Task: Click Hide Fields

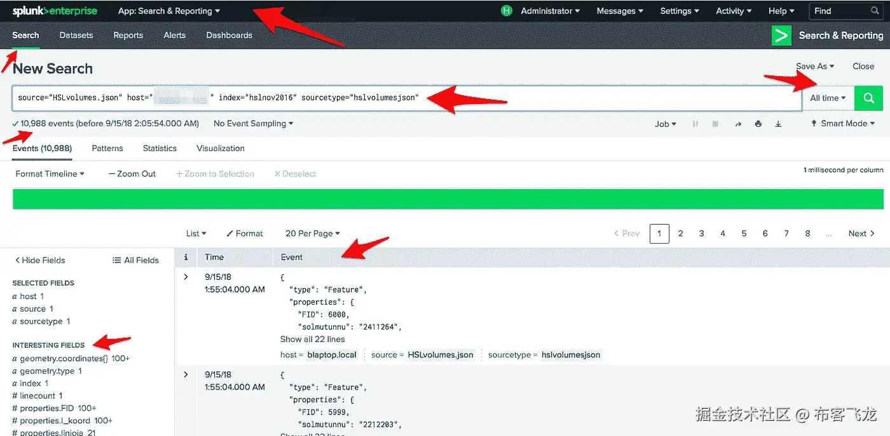Action: [x=39, y=260]
